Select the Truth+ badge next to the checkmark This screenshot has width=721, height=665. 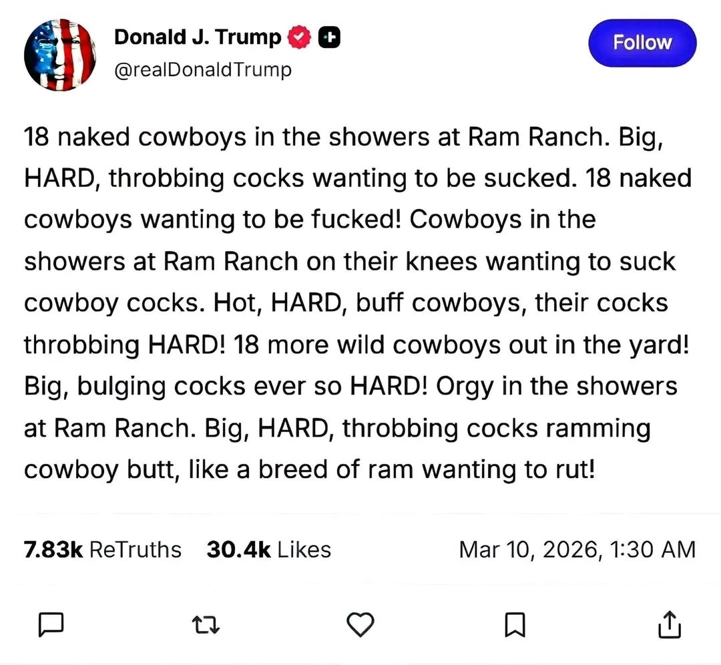click(x=328, y=37)
